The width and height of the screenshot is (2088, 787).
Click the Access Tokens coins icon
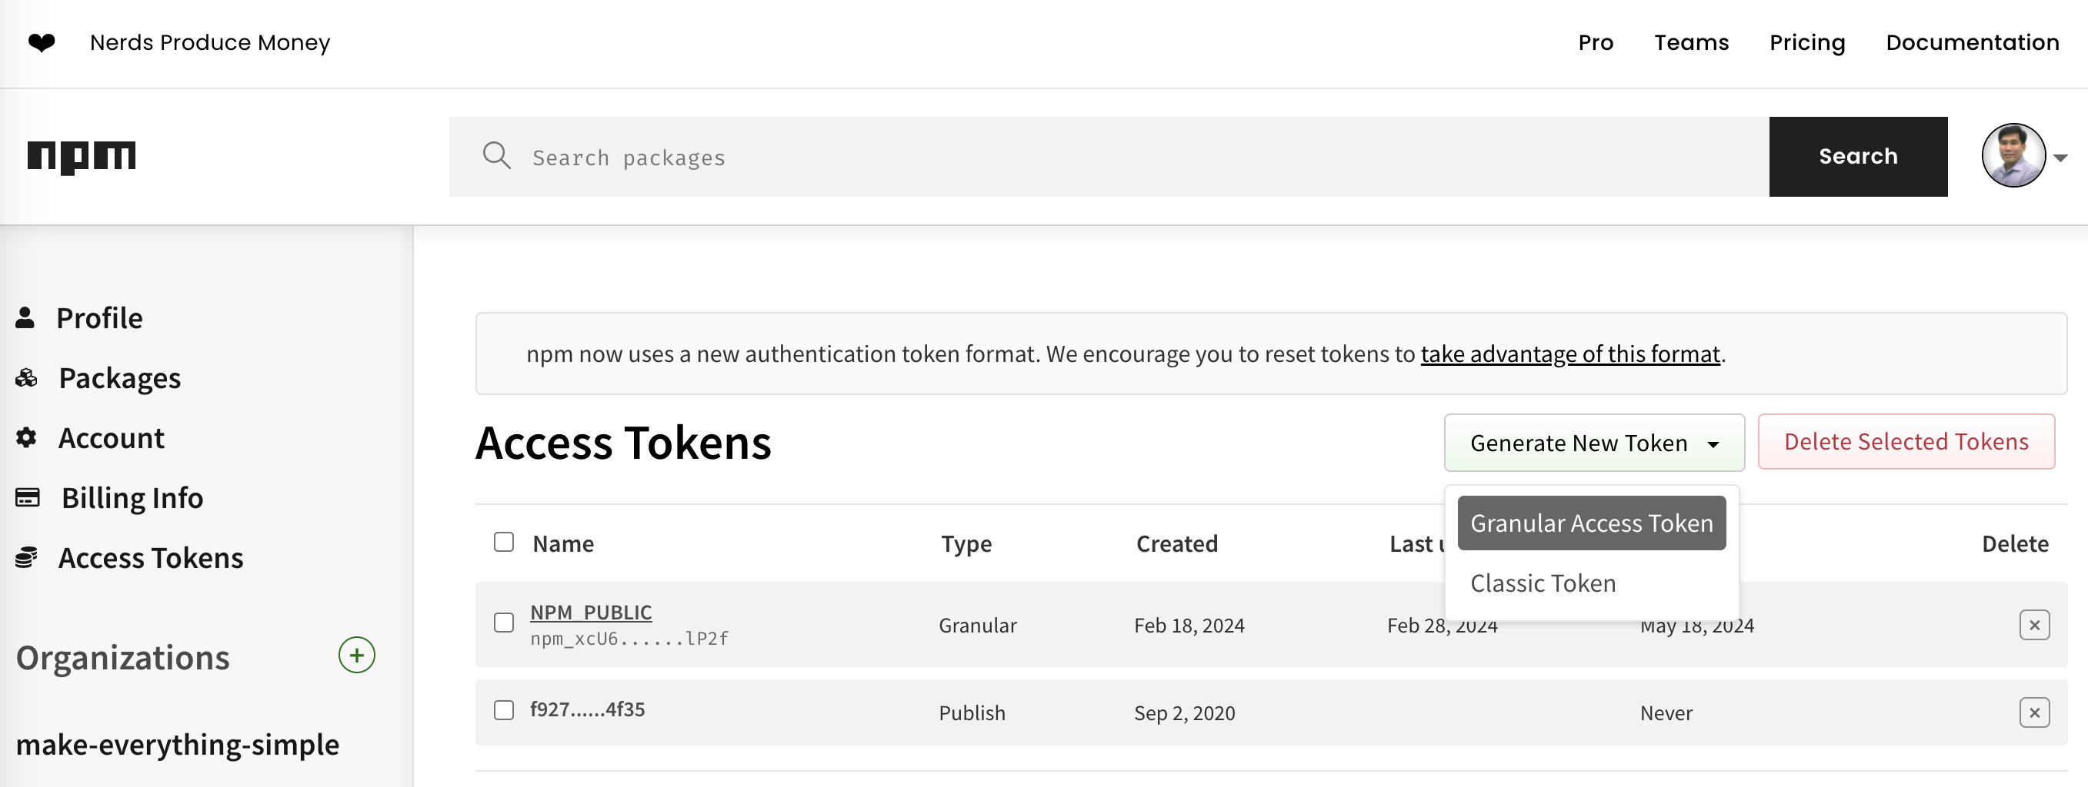[26, 557]
